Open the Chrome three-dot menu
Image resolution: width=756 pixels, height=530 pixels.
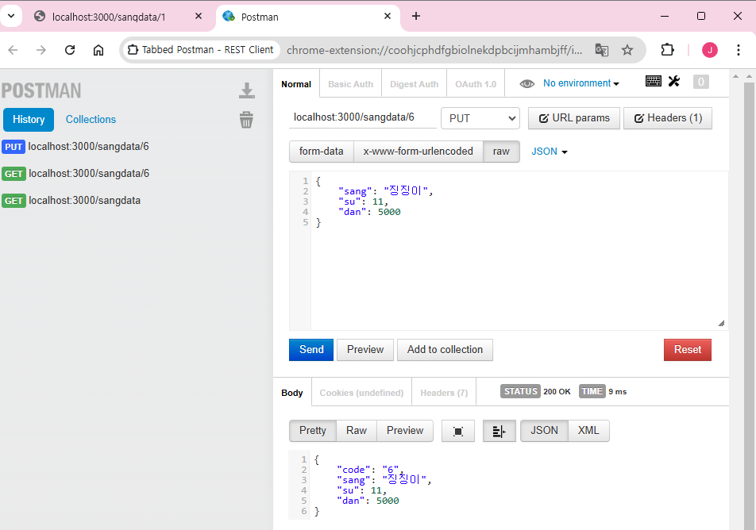pos(739,50)
